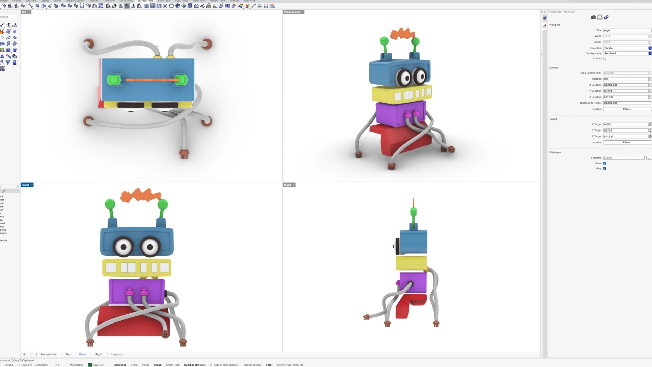The image size is (652, 367).
Task: Click the viewport Title input field
Action: tap(627, 30)
